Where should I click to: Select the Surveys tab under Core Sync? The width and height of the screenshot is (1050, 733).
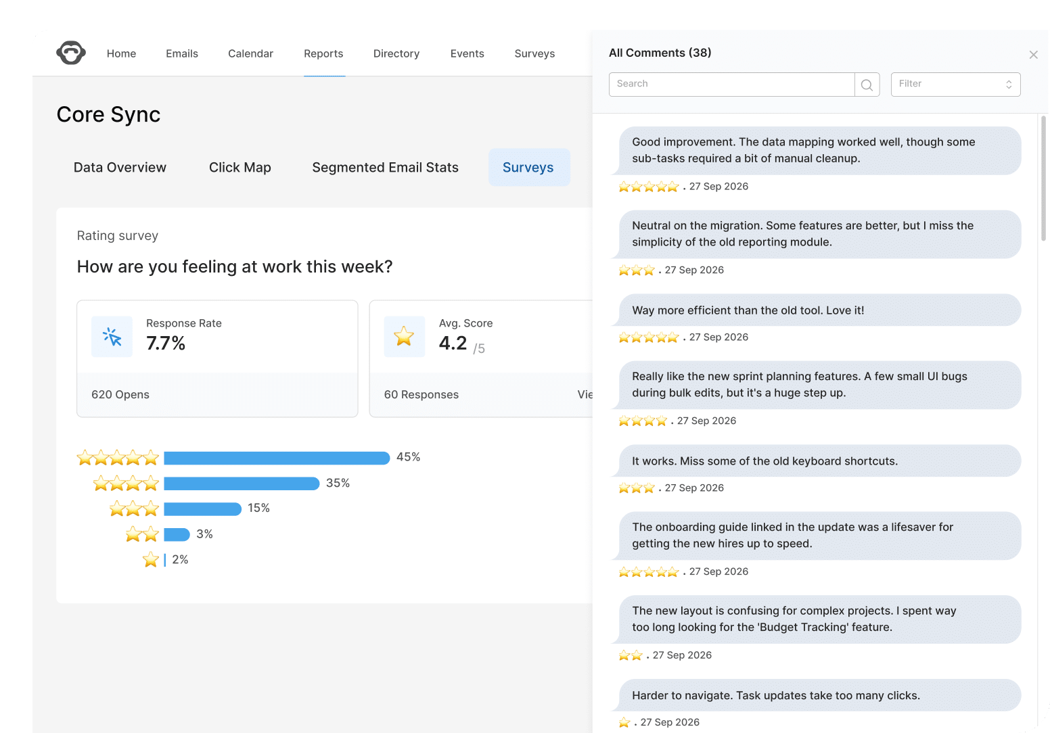pyautogui.click(x=529, y=167)
